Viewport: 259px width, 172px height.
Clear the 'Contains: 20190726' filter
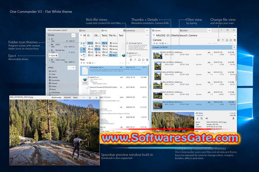pyautogui.click(x=234, y=47)
